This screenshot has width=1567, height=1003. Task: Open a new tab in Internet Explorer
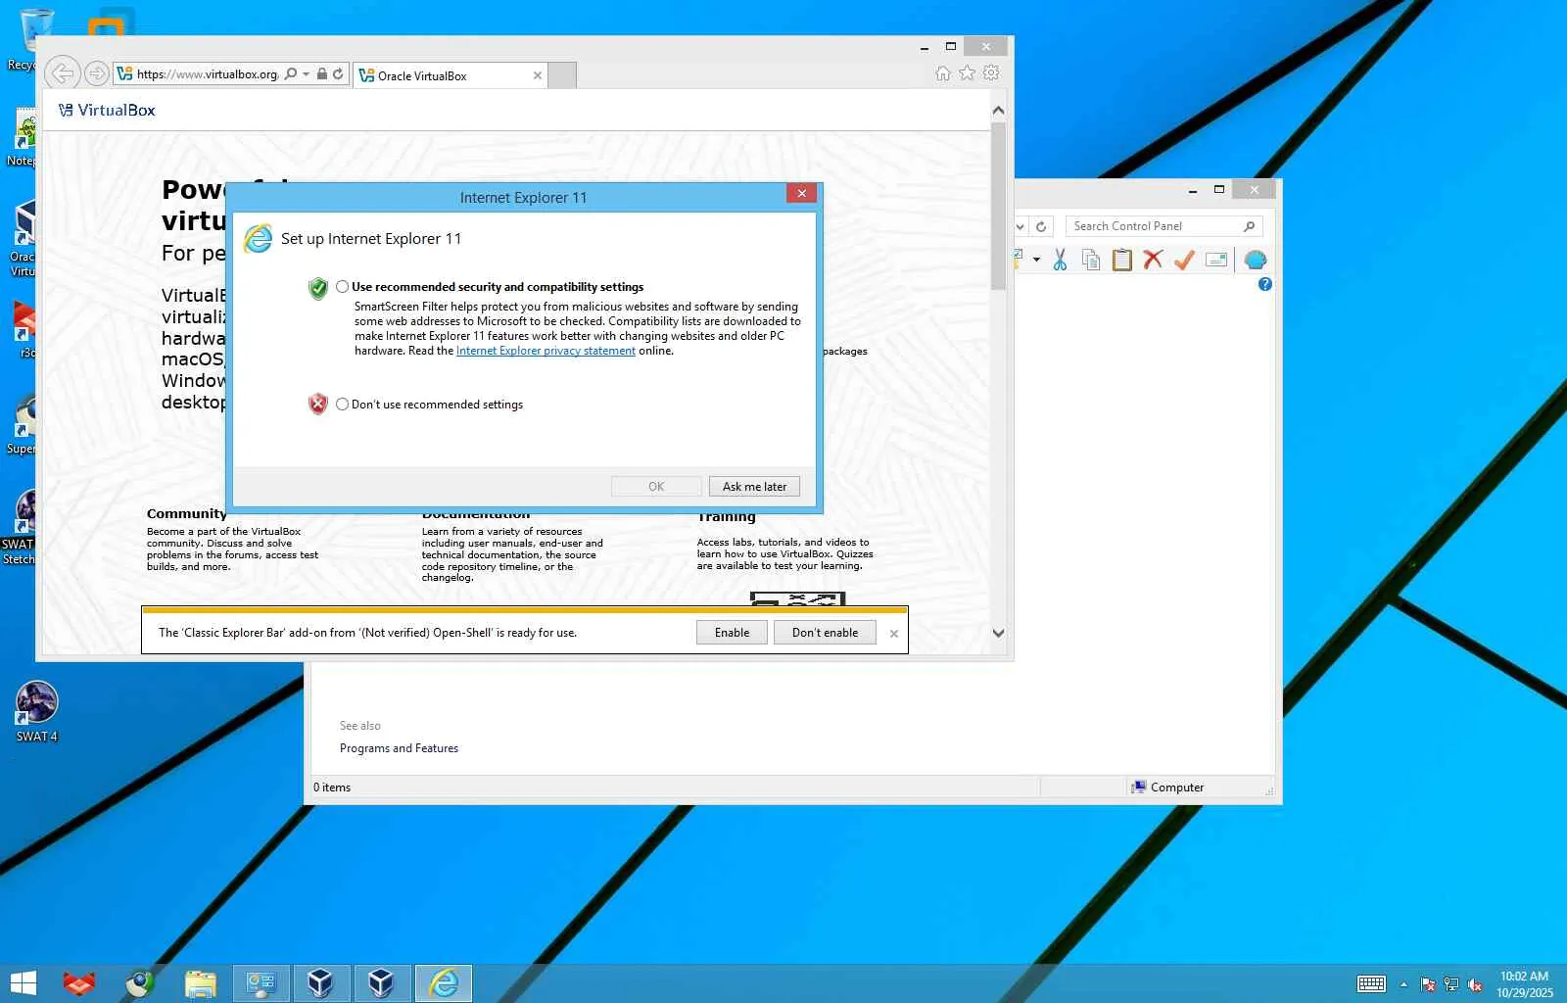(562, 75)
